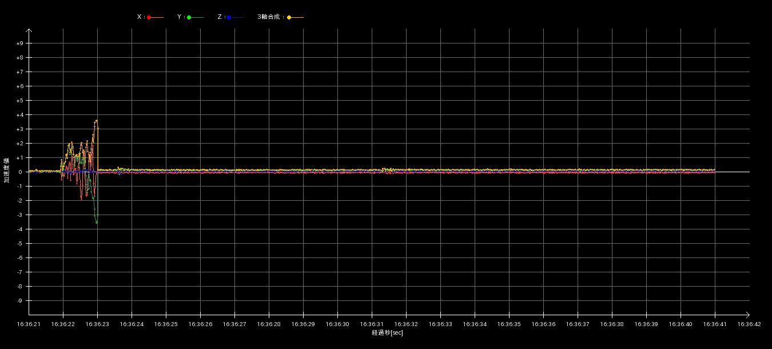Click the 16:36:23 time tick label

[x=97, y=324]
